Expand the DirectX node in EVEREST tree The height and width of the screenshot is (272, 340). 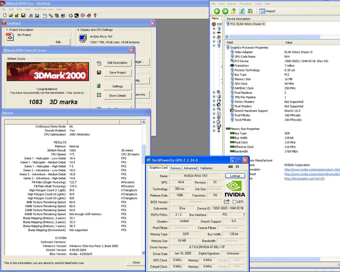click(214, 105)
